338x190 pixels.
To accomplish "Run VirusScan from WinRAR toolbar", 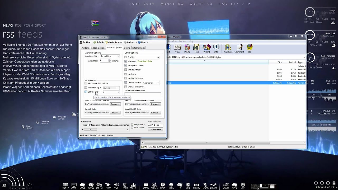I will [x=228, y=48].
